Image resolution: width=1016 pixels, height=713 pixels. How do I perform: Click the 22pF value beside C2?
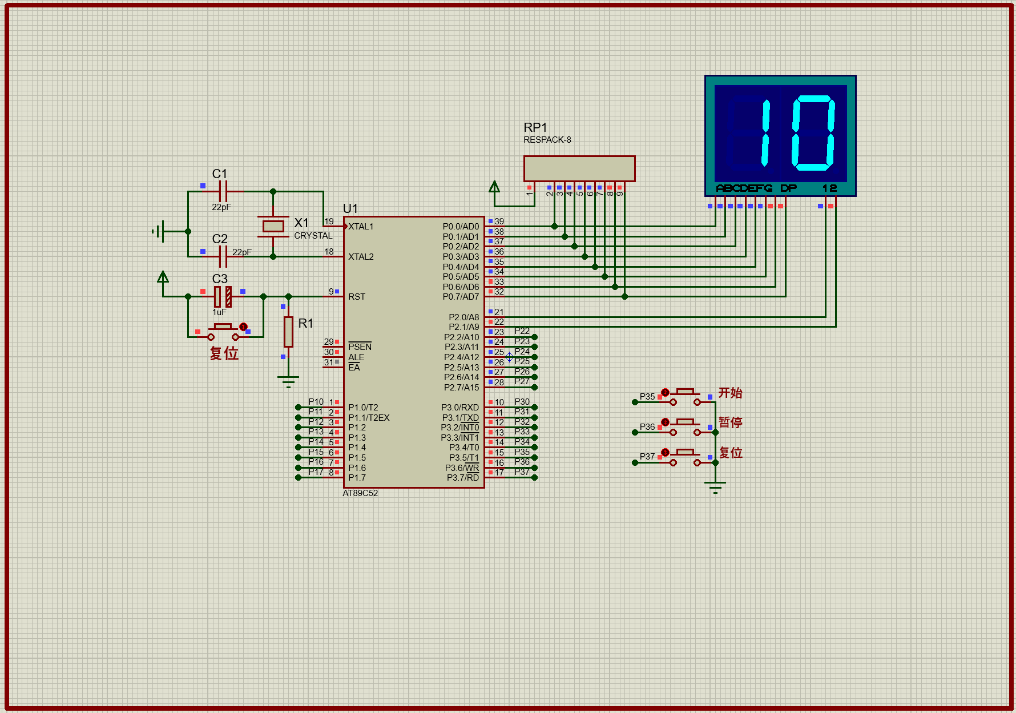pos(242,252)
